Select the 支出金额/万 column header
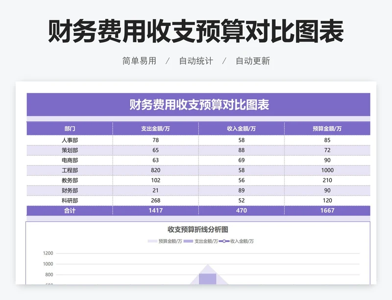Viewport: 392px width, 300px height. click(x=155, y=129)
